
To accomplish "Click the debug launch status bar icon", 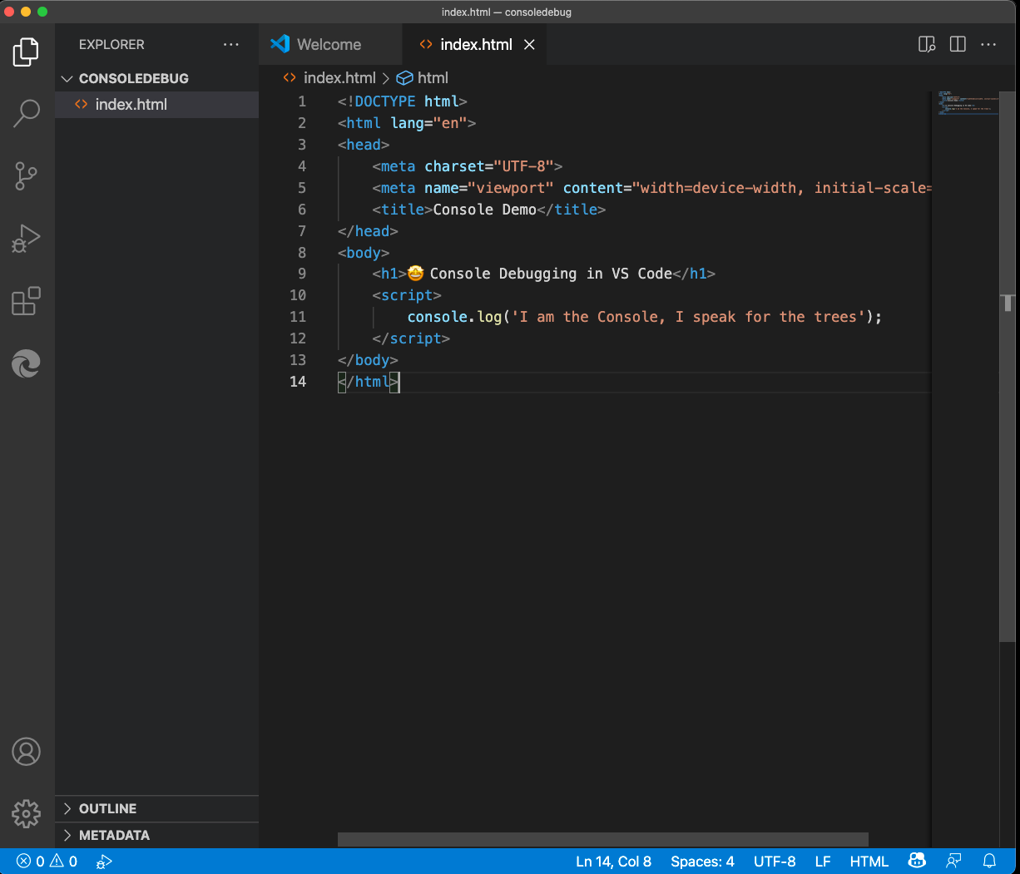I will tap(104, 862).
